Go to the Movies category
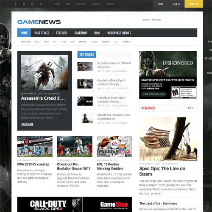212x212 pixels. [x=106, y=42]
